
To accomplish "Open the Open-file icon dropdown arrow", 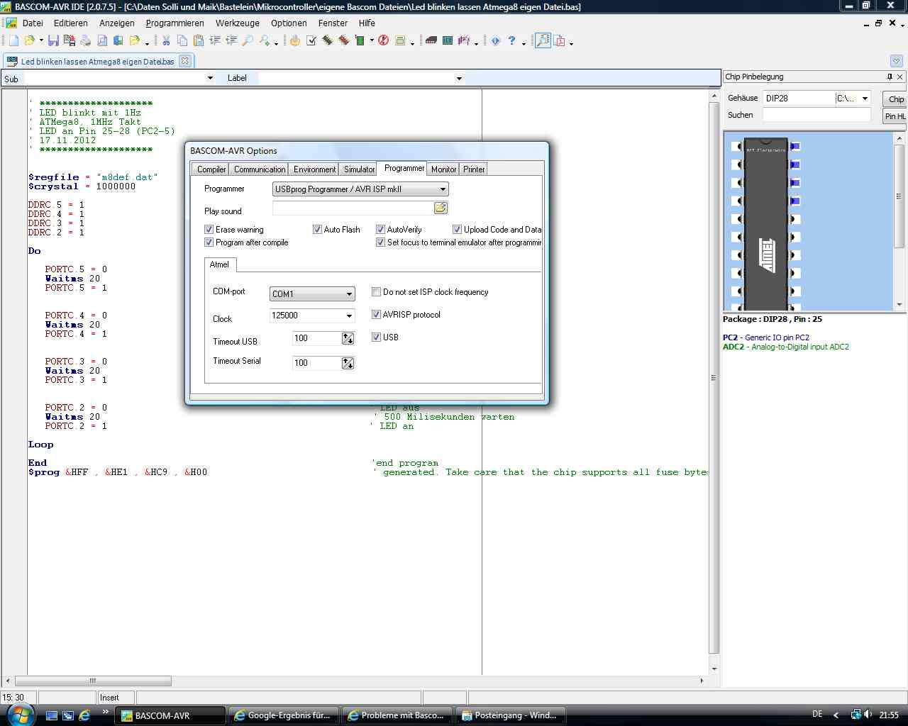I will [x=40, y=41].
